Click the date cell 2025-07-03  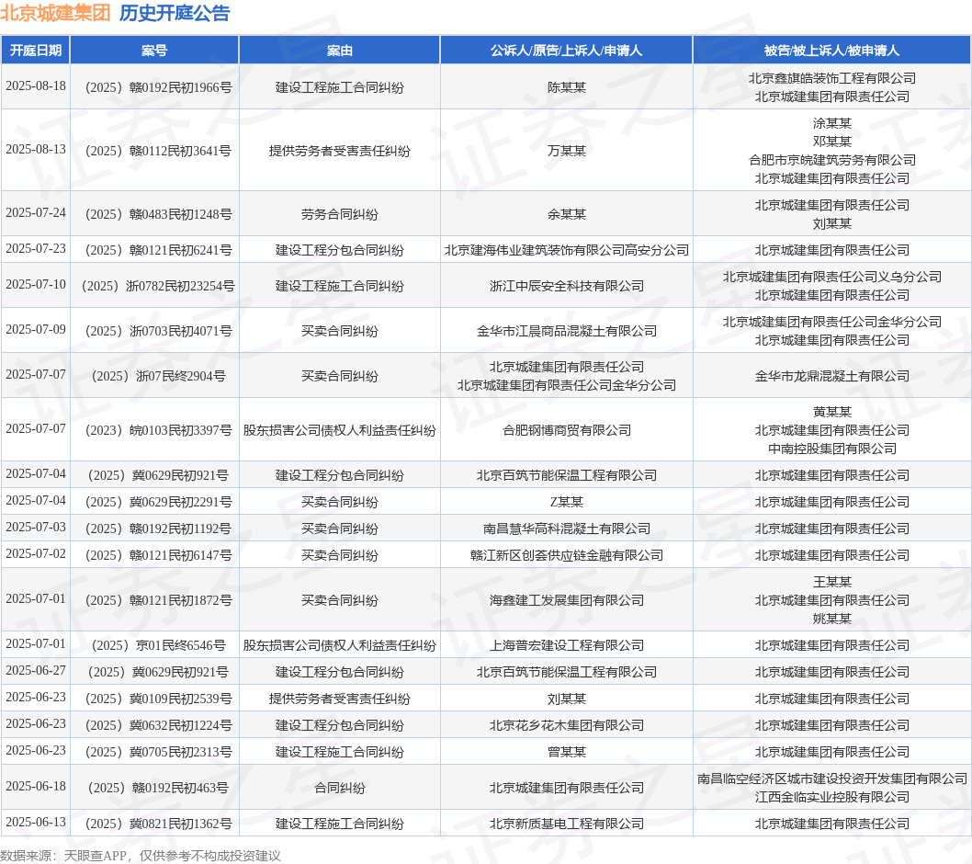tap(35, 528)
